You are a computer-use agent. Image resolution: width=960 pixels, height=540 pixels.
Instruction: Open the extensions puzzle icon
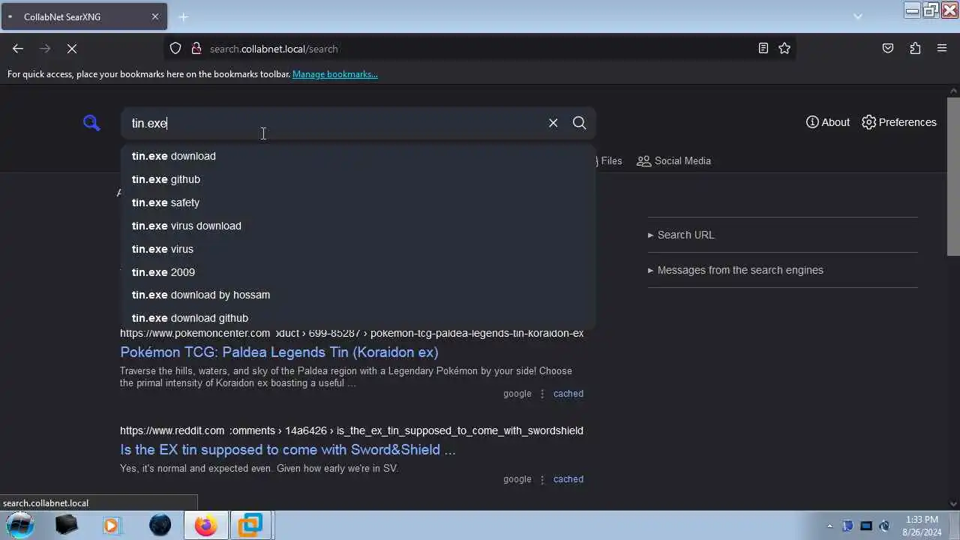915,49
